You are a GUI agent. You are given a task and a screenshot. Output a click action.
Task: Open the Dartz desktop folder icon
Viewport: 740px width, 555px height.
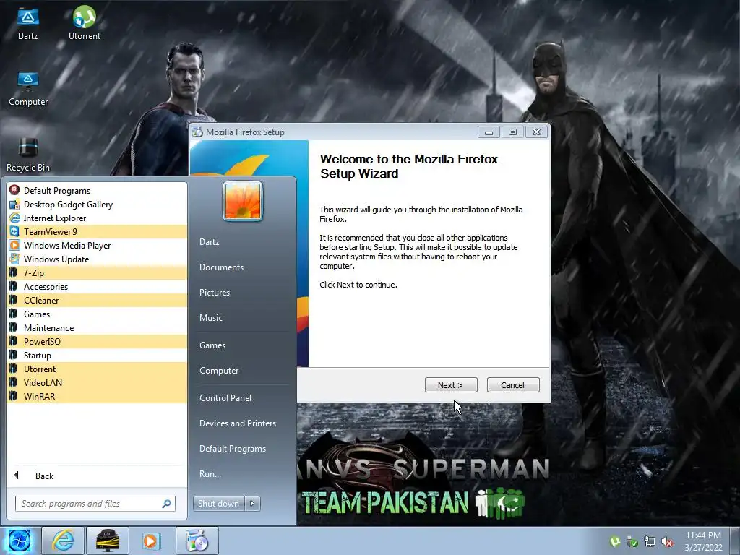click(28, 23)
